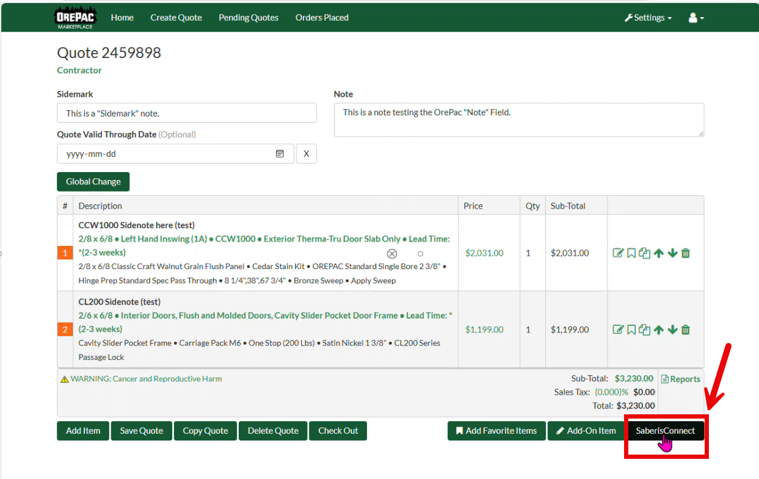The height and width of the screenshot is (479, 759).
Task: Click the CL200 row sub-total $1,199.00
Action: 570,330
